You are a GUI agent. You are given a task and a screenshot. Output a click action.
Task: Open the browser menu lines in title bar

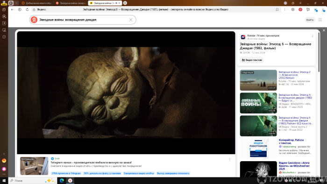300,3
